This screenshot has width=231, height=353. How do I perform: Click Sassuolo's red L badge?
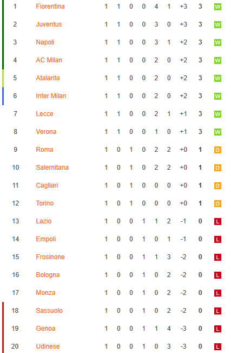pos(217,311)
